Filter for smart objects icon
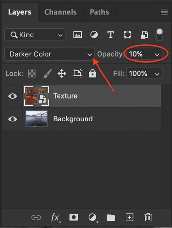Image resolution: width=172 pixels, height=228 pixels. [x=144, y=35]
